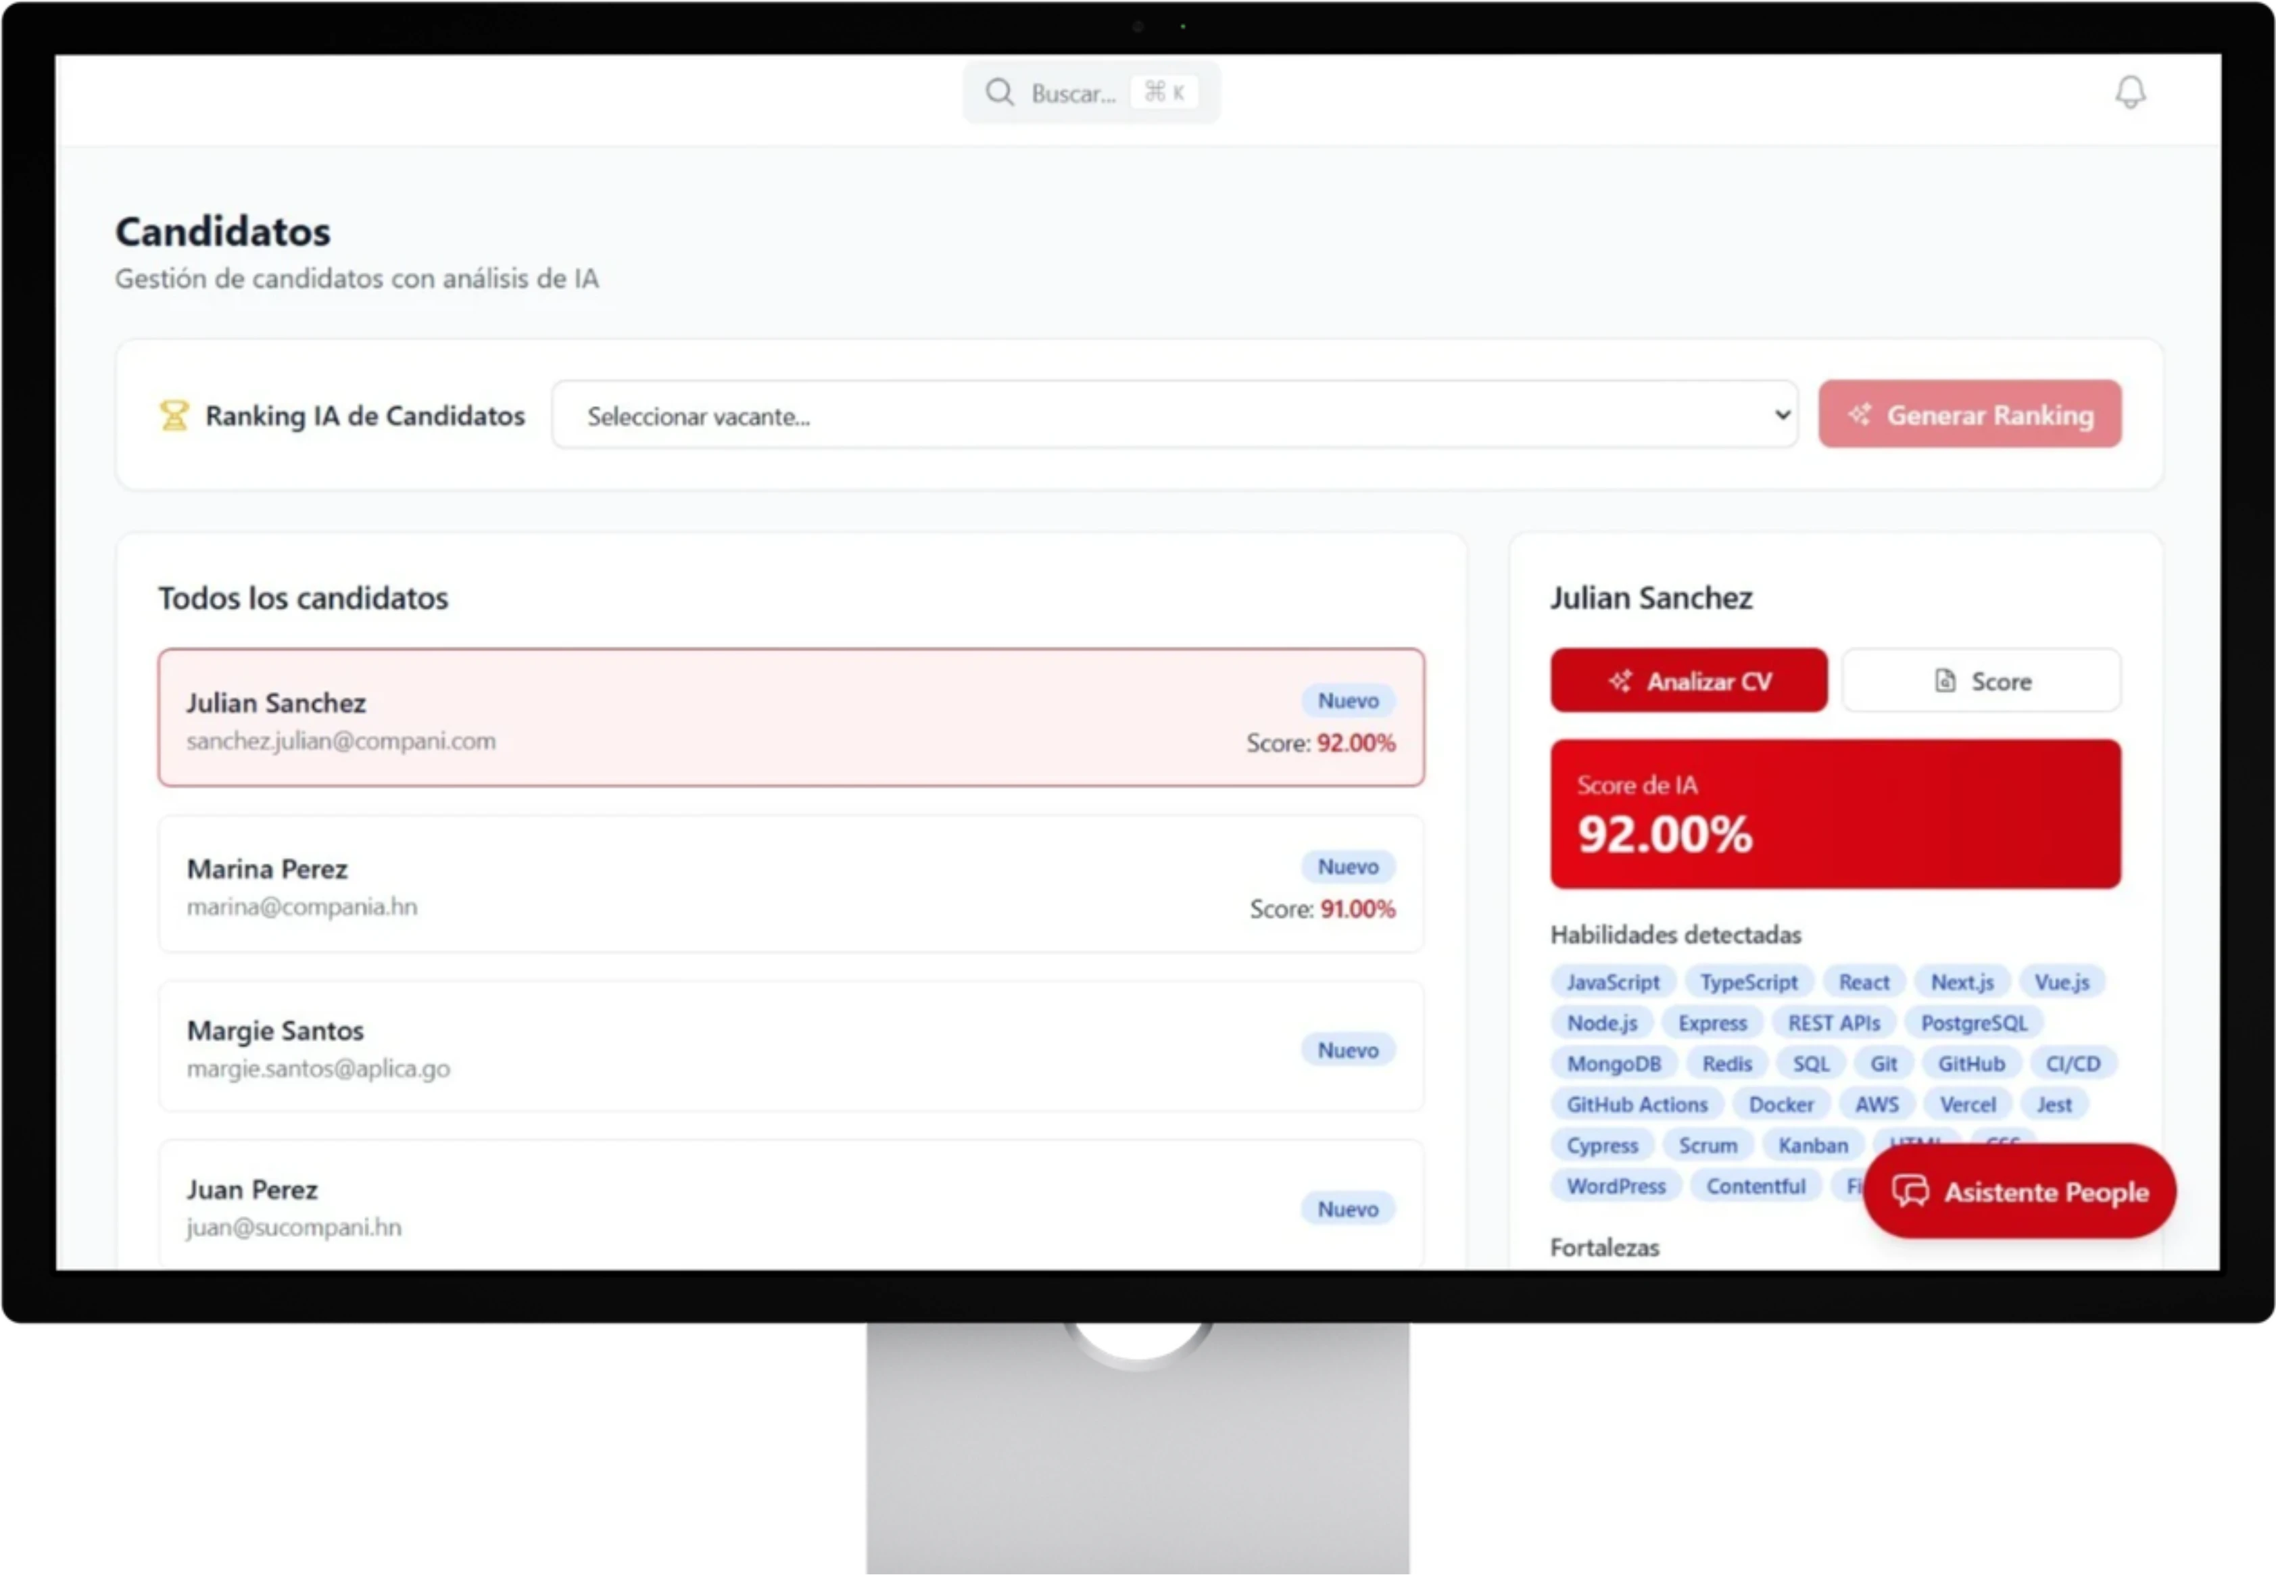Click the Nuevo badge on Juan Perez
Screen dimensions: 2276x1575
click(x=1348, y=1208)
